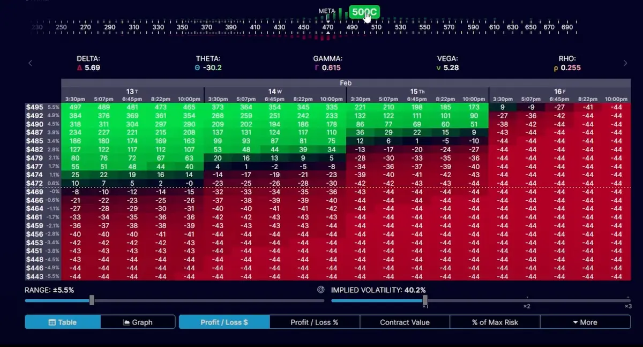Open the More dropdown menu
The height and width of the screenshot is (347, 643).
pyautogui.click(x=585, y=322)
